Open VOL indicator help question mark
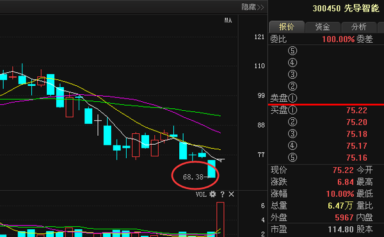 222,194
